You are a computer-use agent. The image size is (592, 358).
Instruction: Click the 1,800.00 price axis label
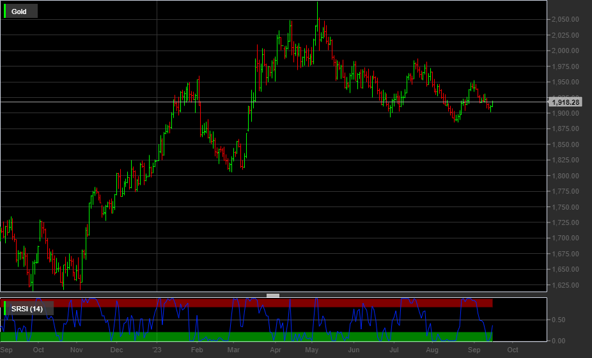[565, 176]
